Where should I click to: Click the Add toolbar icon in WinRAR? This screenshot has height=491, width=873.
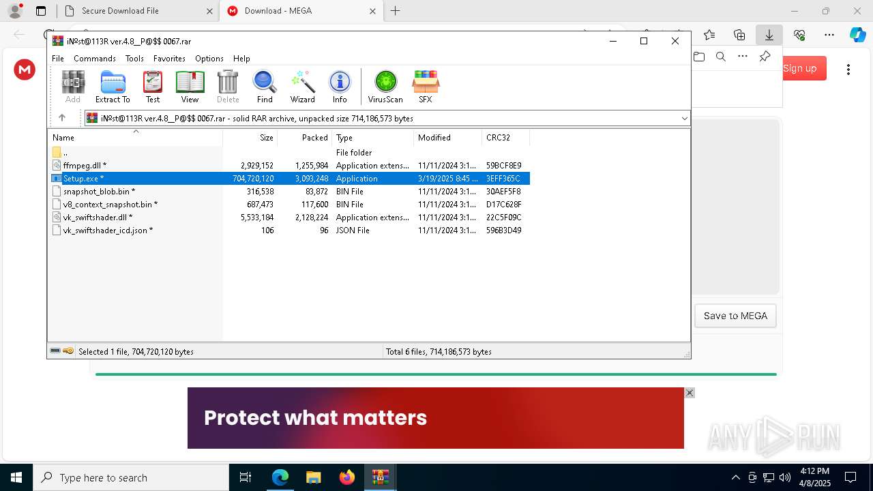73,87
